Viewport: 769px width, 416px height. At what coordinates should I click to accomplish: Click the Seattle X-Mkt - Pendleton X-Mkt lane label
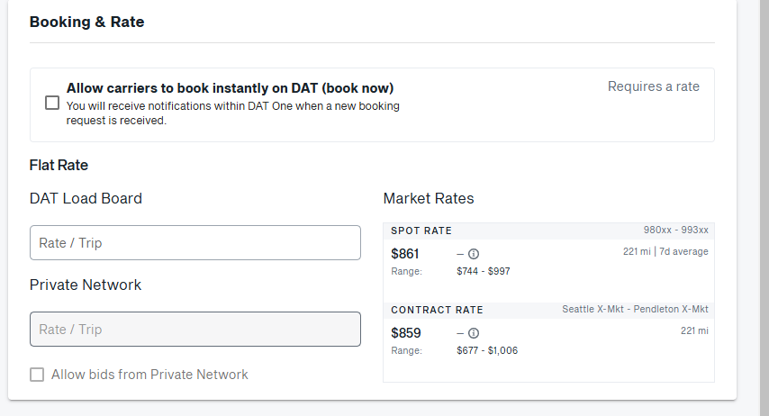coord(635,310)
